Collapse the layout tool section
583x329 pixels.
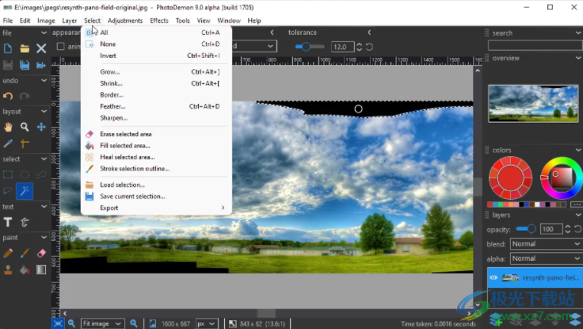click(x=44, y=111)
